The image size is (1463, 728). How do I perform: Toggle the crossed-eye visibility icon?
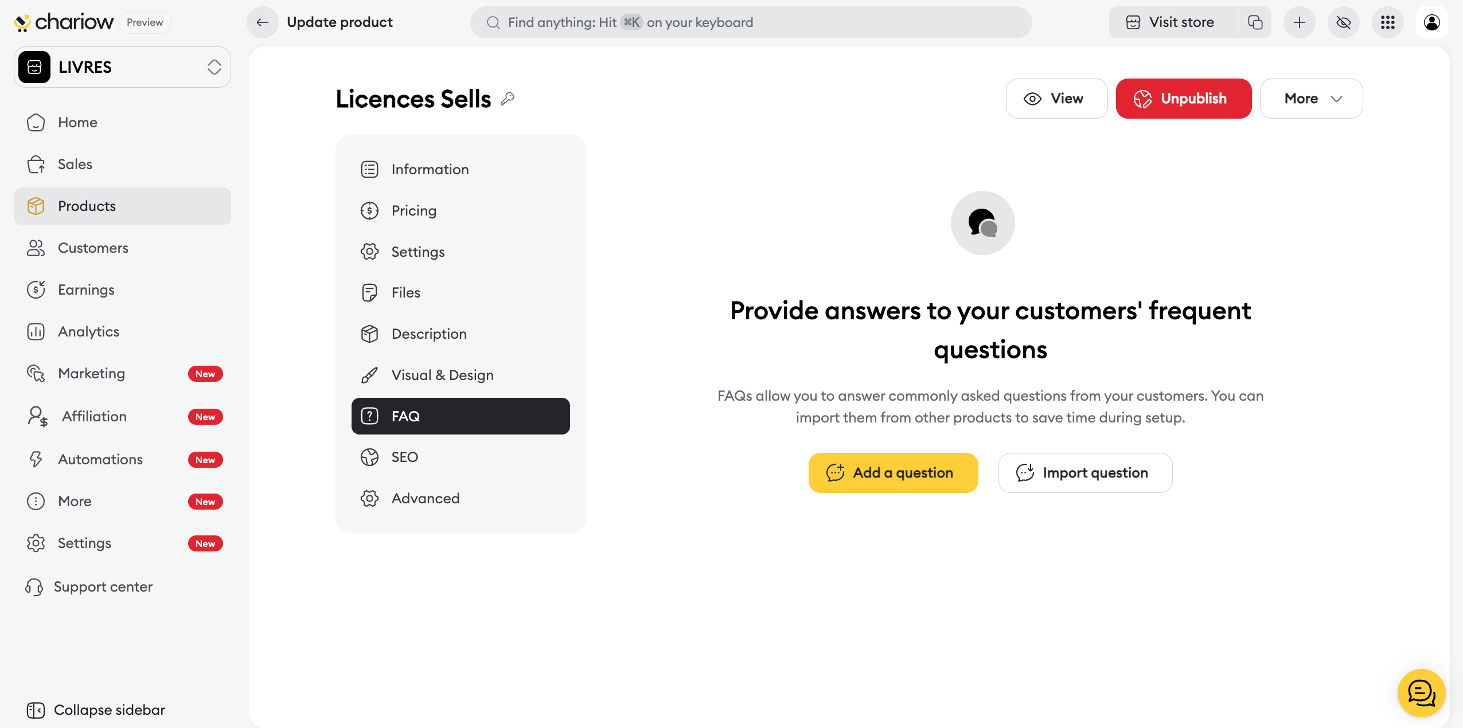(1343, 22)
